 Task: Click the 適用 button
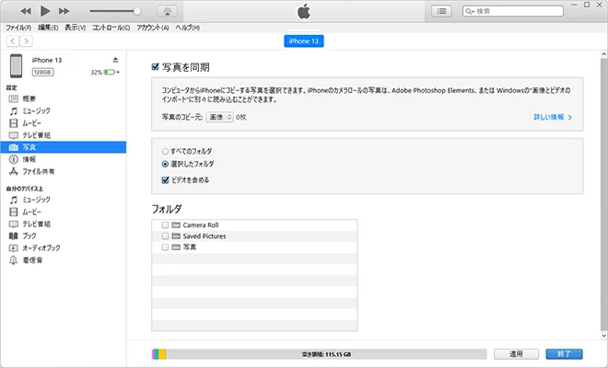click(x=516, y=354)
